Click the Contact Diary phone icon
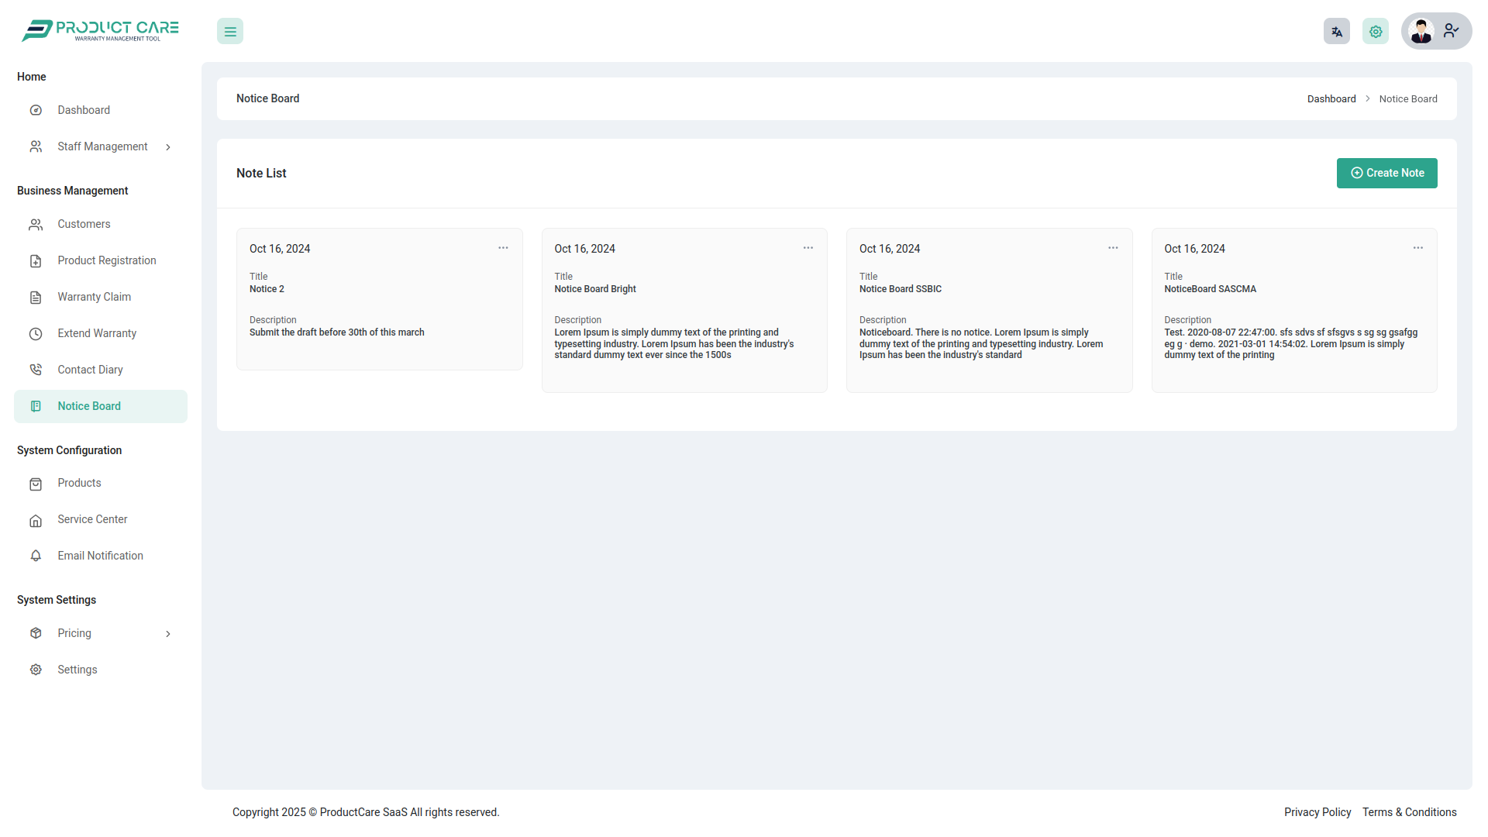 tap(36, 370)
